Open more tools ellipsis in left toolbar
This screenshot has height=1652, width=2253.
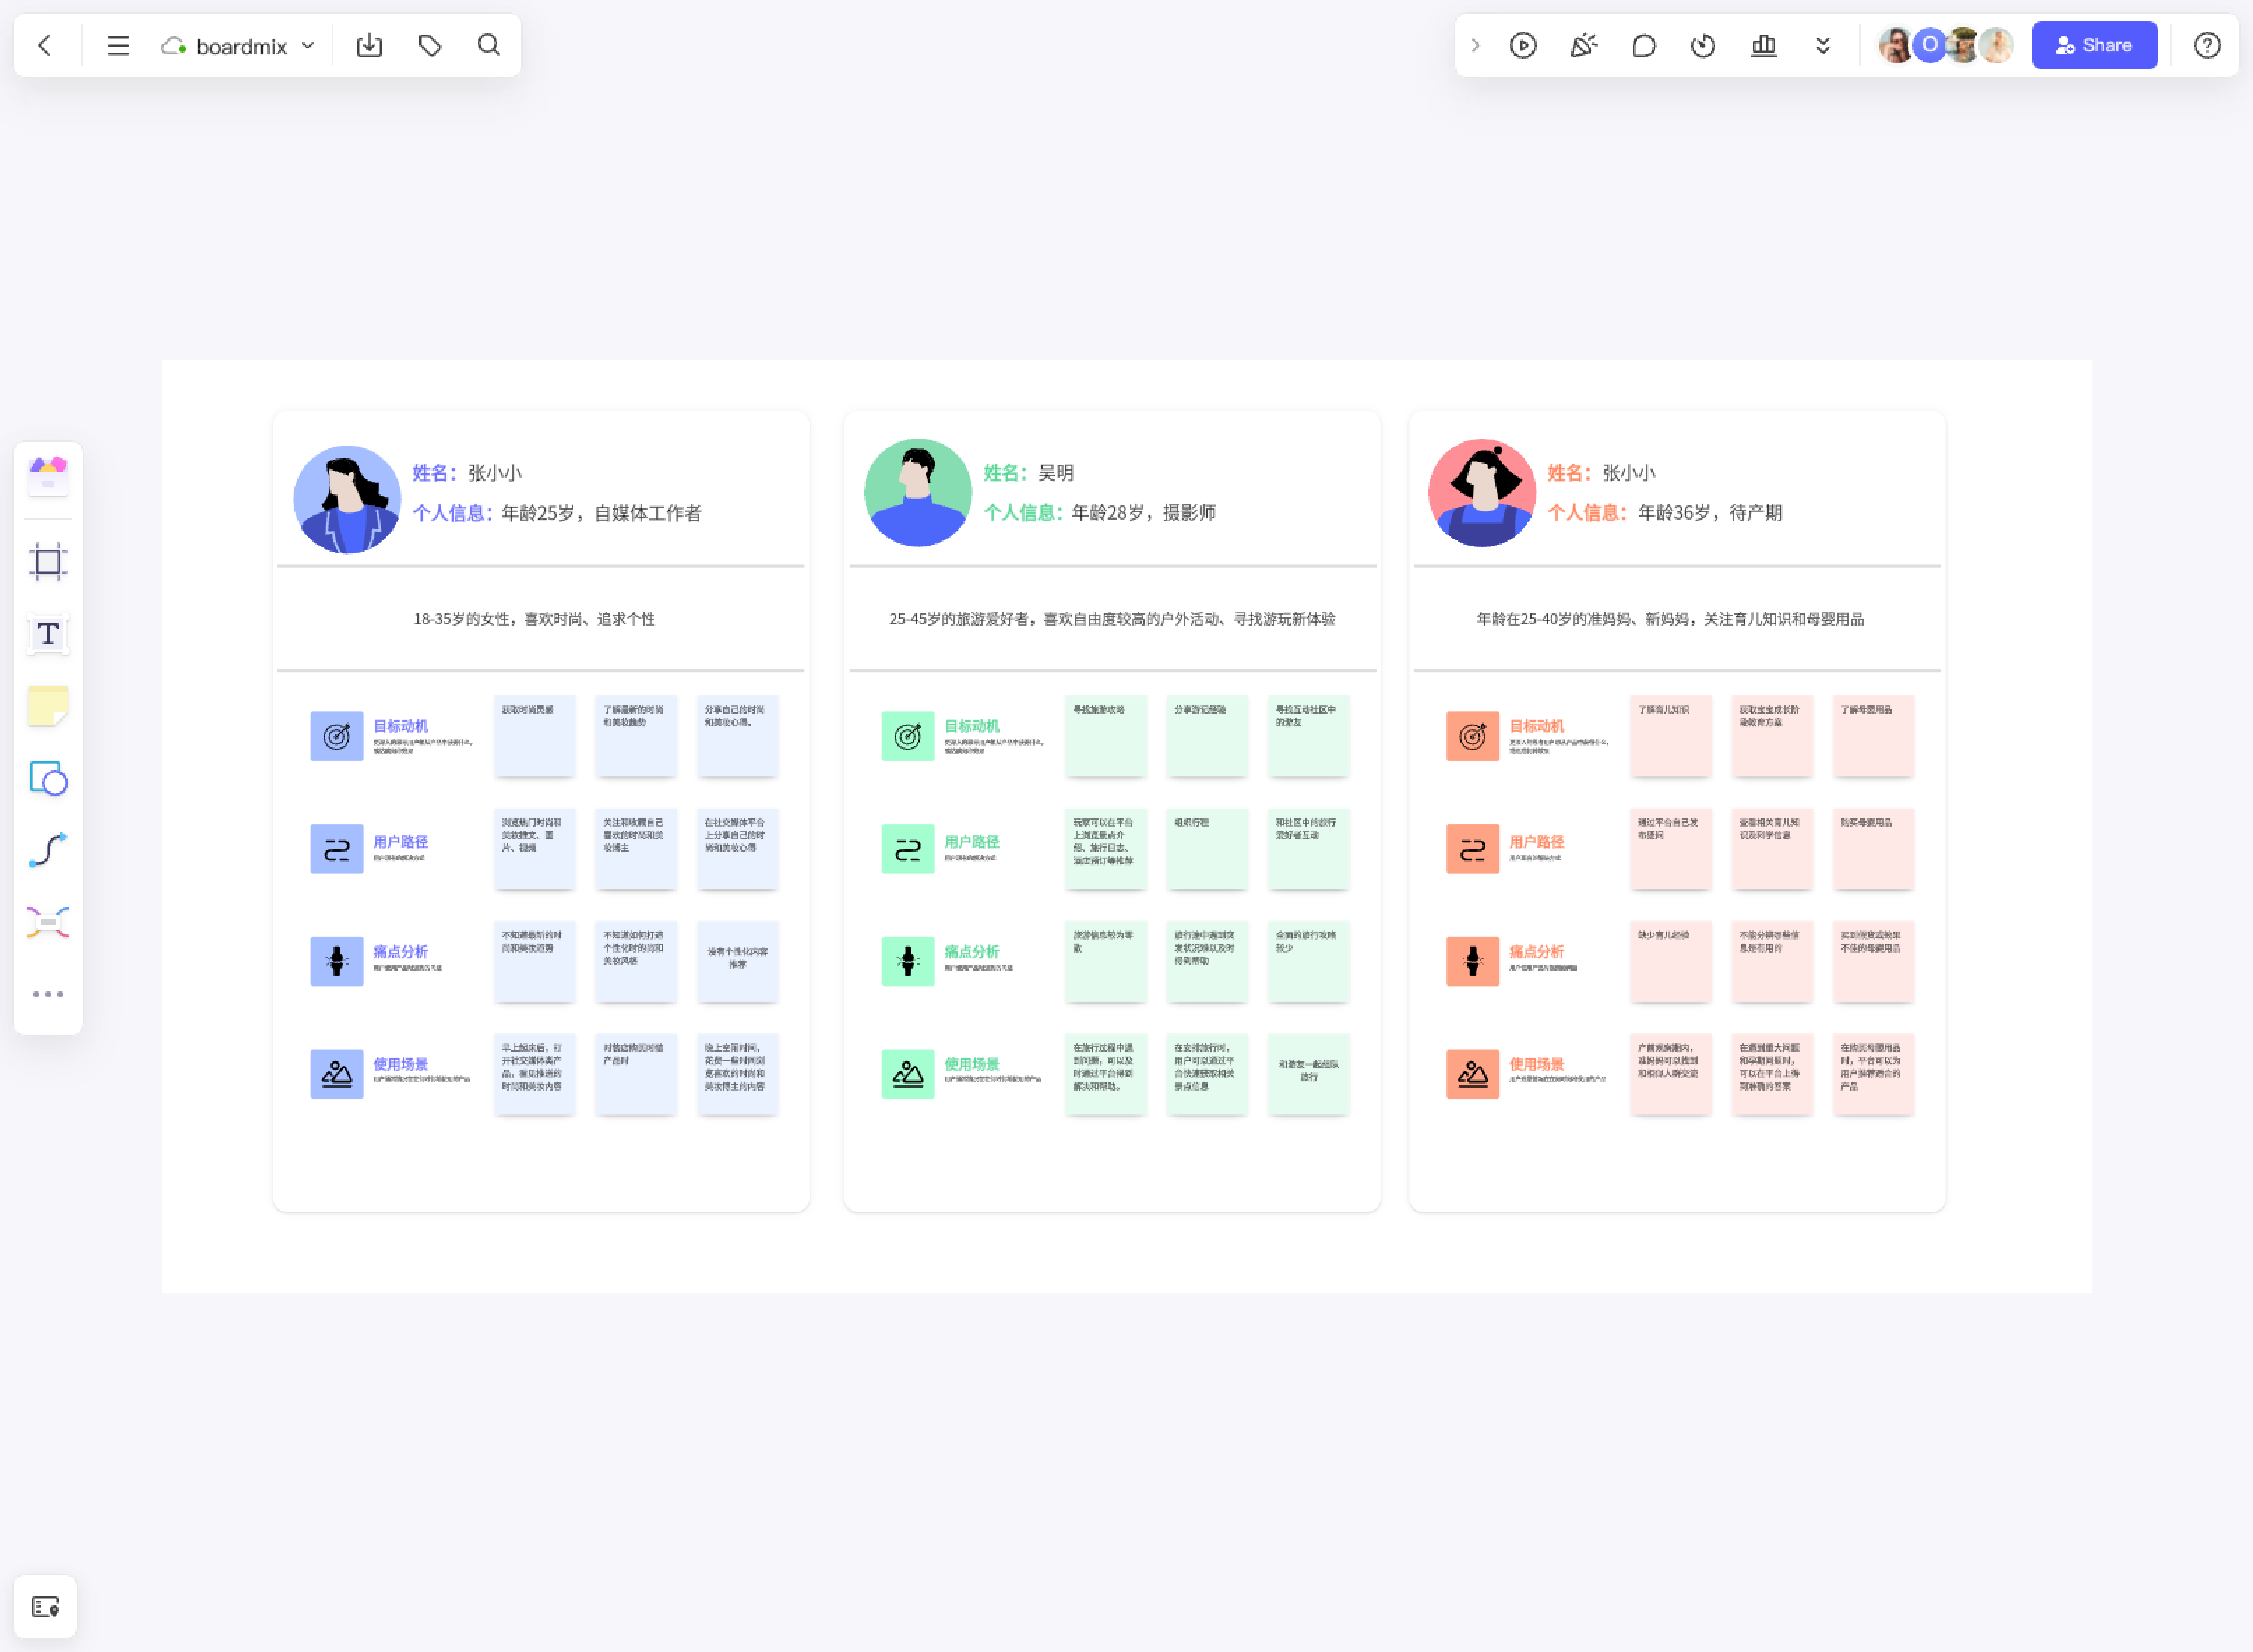pyautogui.click(x=48, y=994)
